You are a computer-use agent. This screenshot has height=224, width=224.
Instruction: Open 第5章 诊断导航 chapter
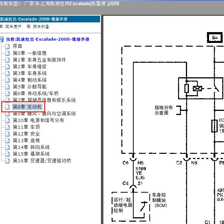[30, 87]
